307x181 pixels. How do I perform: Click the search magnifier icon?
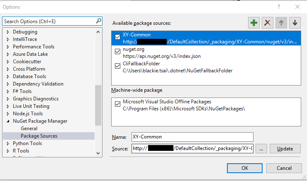tap(98, 21)
